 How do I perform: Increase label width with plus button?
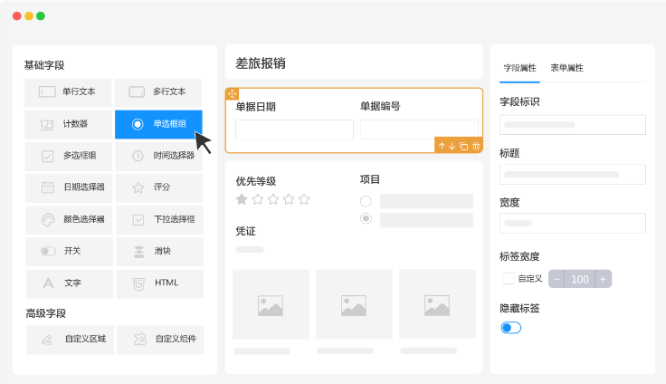pyautogui.click(x=603, y=279)
